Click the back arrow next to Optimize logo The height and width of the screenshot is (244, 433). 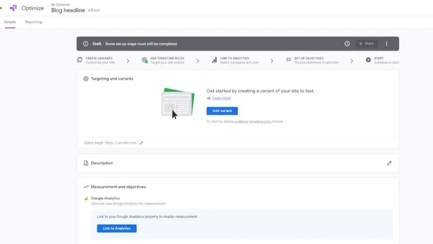point(1,8)
